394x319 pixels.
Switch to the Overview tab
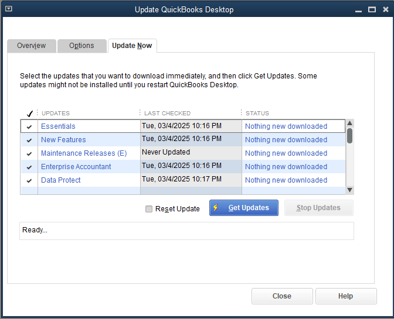coord(32,46)
